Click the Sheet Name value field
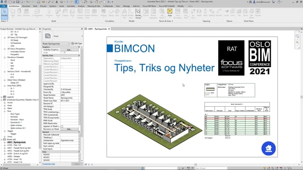Viewport: 303px width, 170px height. point(70,98)
